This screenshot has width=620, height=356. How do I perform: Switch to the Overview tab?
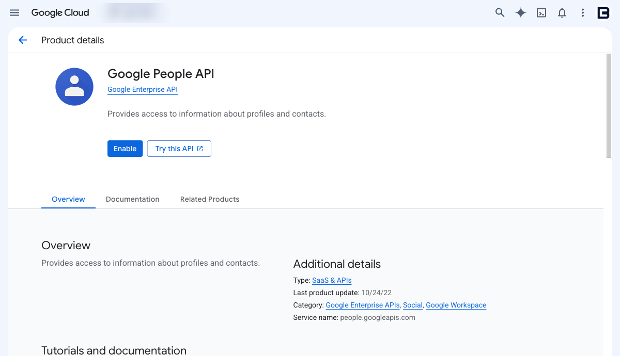[68, 199]
